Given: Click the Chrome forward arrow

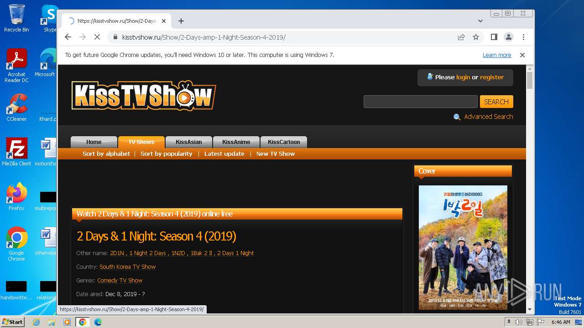Looking at the screenshot, I should (83, 37).
